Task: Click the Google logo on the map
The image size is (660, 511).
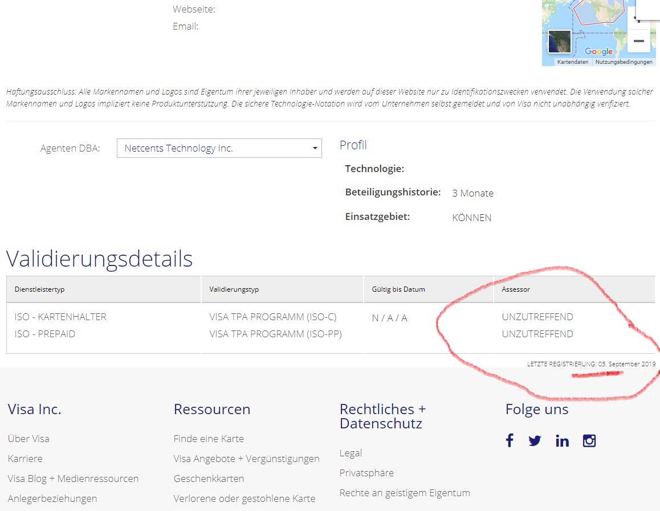Action: coord(599,51)
